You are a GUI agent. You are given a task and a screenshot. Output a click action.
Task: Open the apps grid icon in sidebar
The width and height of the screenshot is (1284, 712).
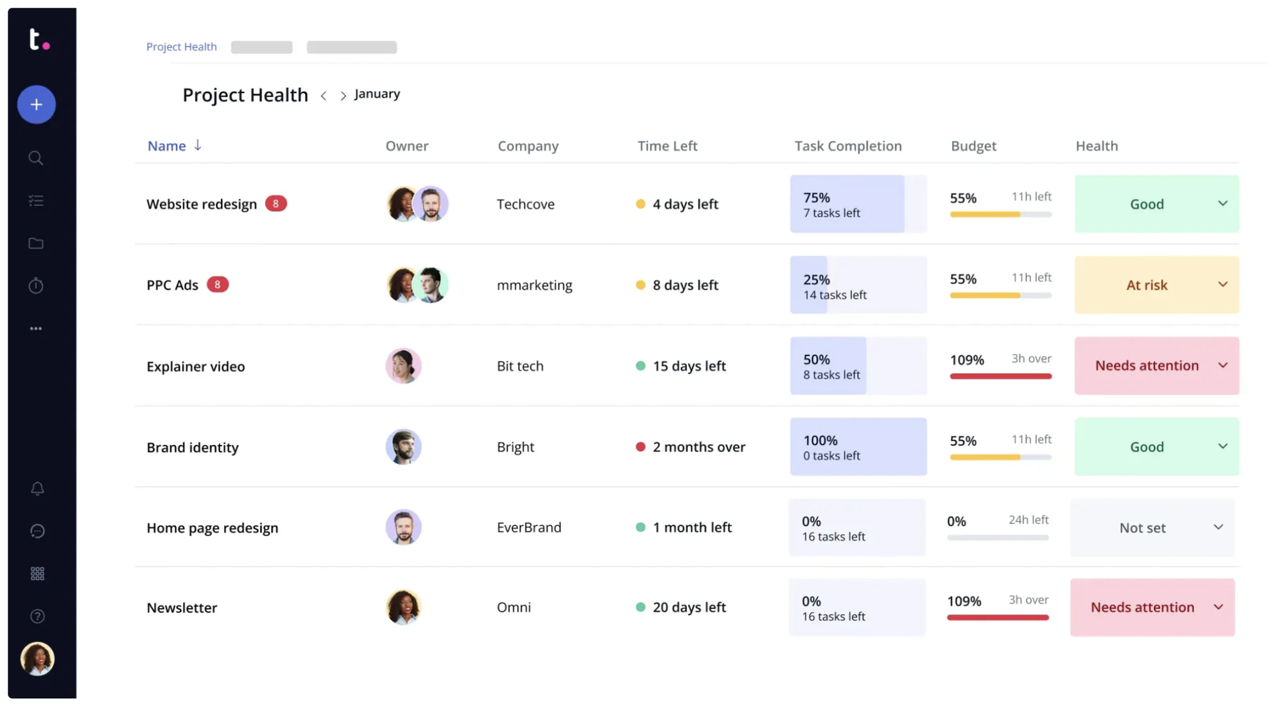pyautogui.click(x=37, y=573)
